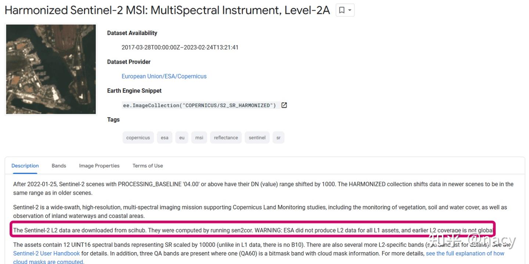This screenshot has height=264, width=529.
Task: Switch to the Description tab
Action: coord(25,166)
